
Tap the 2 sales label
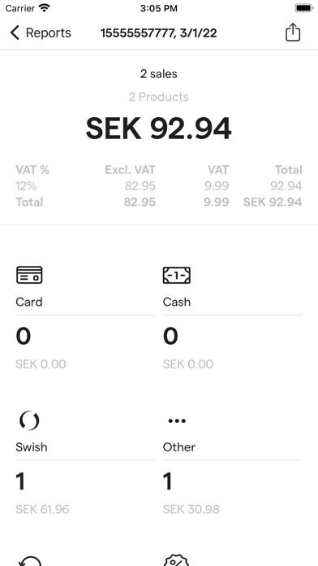pos(158,74)
